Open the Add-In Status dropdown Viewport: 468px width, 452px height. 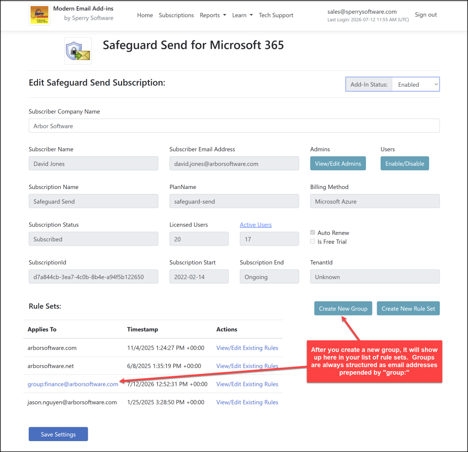pyautogui.click(x=415, y=84)
